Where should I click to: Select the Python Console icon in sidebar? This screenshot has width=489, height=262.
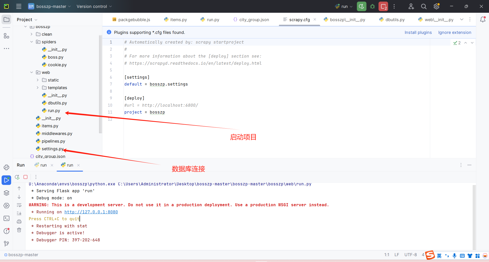coord(6,168)
